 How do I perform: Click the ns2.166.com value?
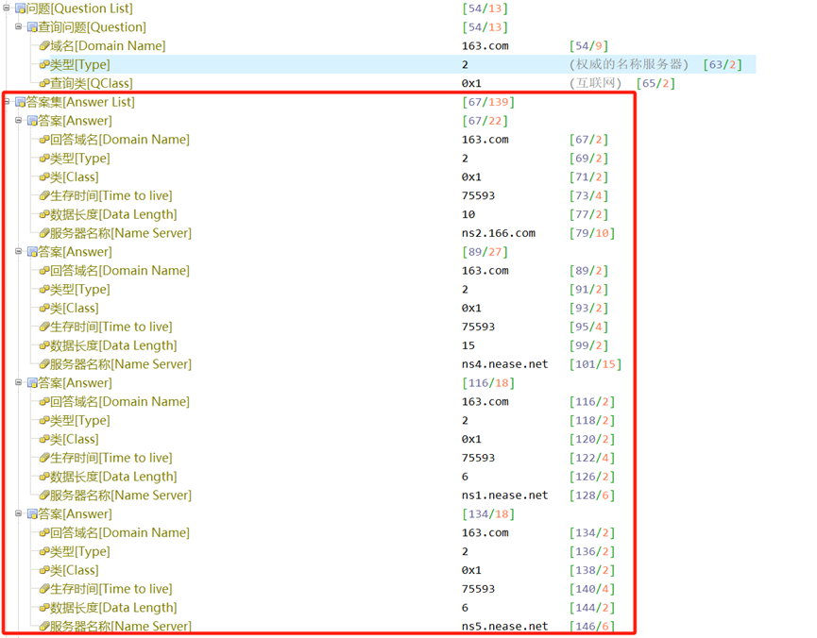(499, 233)
